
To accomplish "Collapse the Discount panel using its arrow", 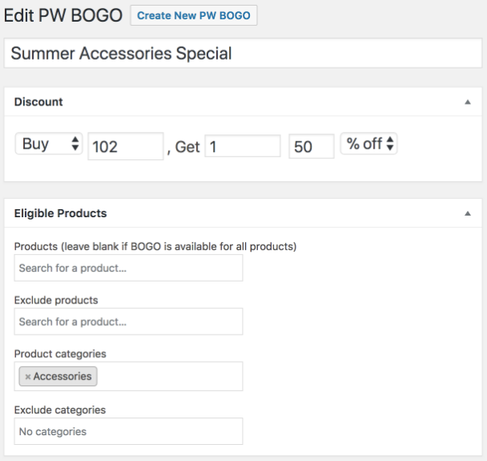I will pyautogui.click(x=468, y=102).
